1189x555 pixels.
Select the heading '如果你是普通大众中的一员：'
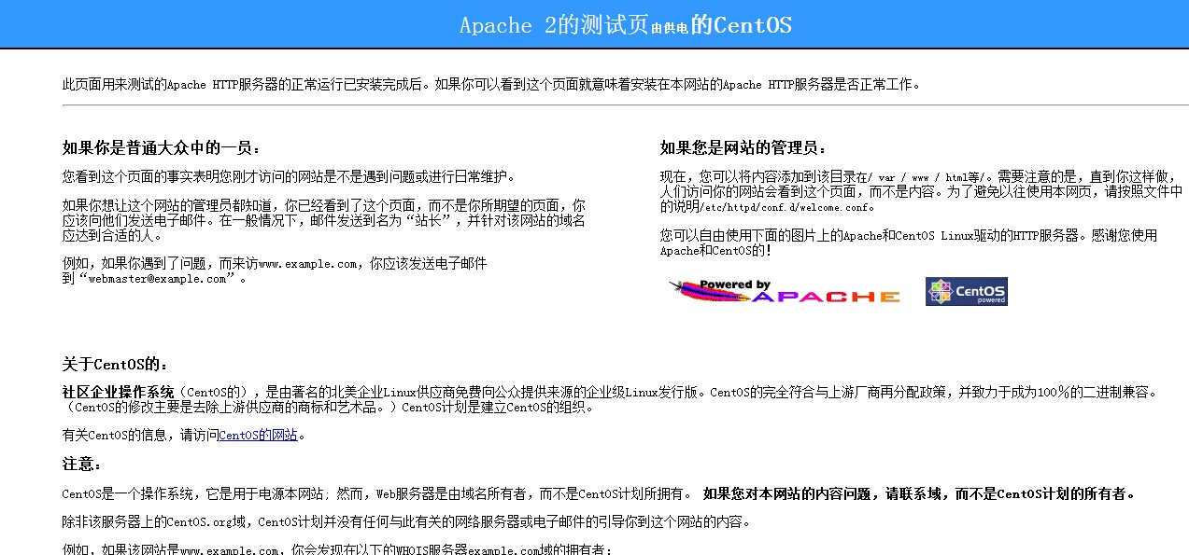click(x=162, y=147)
